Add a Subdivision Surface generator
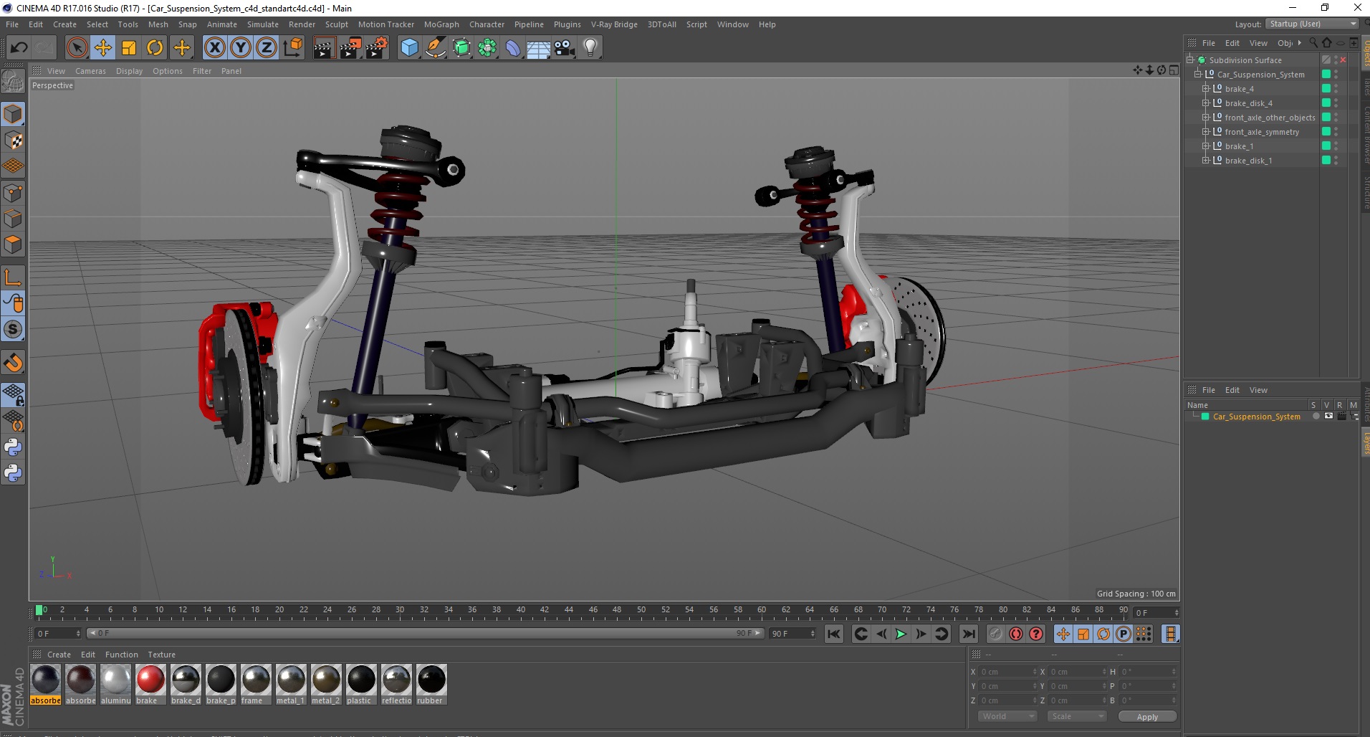Viewport: 1370px width, 737px height. point(461,48)
